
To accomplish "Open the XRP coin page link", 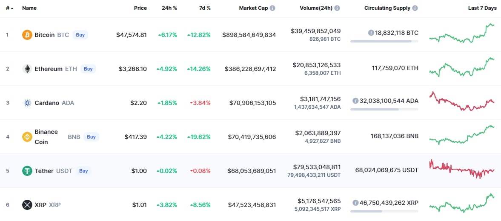I will tap(40, 205).
